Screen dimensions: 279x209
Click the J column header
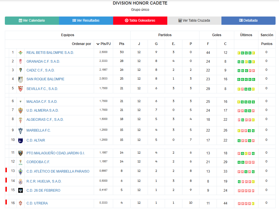[x=139, y=44]
